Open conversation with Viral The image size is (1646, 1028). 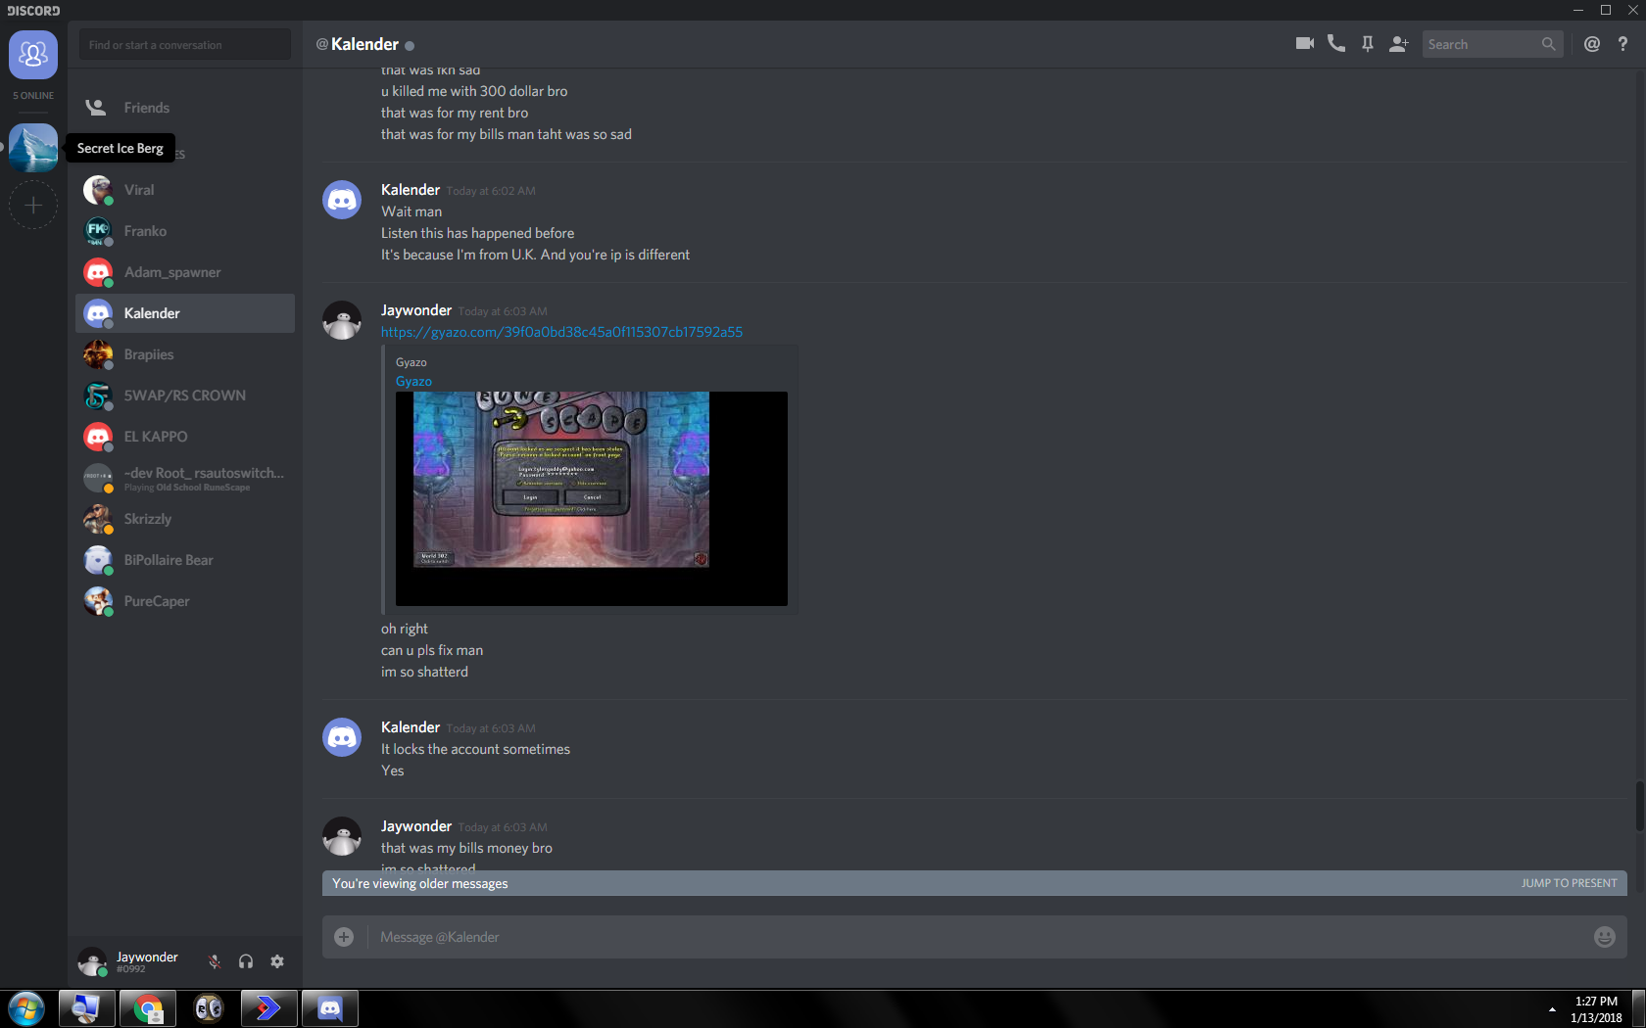click(x=185, y=190)
